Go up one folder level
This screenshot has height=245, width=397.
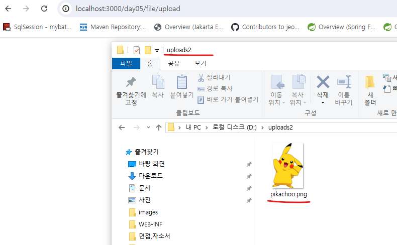[159, 128]
